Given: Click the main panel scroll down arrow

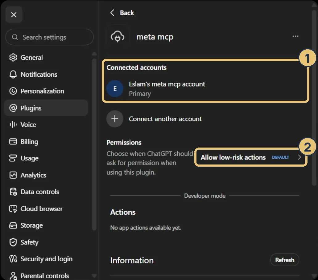Looking at the screenshot, I should [314, 276].
